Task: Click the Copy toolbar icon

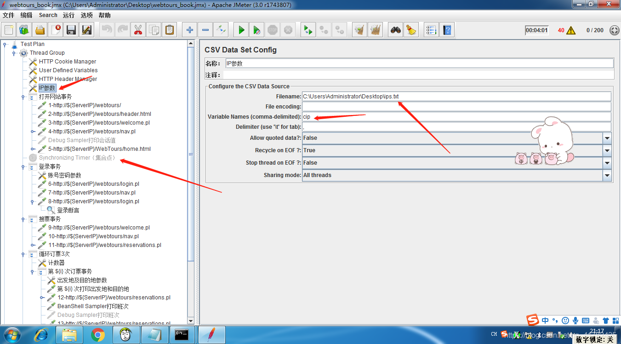Action: point(154,30)
